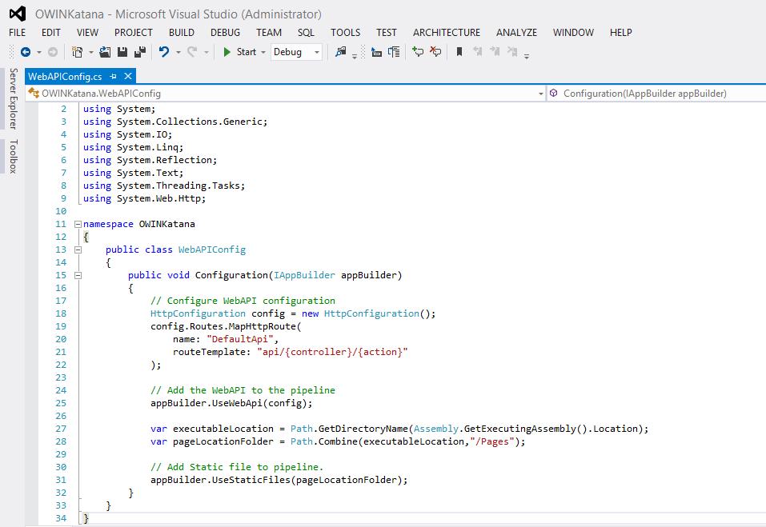The image size is (766, 527).
Task: Open the OWINKatana.WebAPIConfig type dropdown
Action: pyautogui.click(x=541, y=94)
